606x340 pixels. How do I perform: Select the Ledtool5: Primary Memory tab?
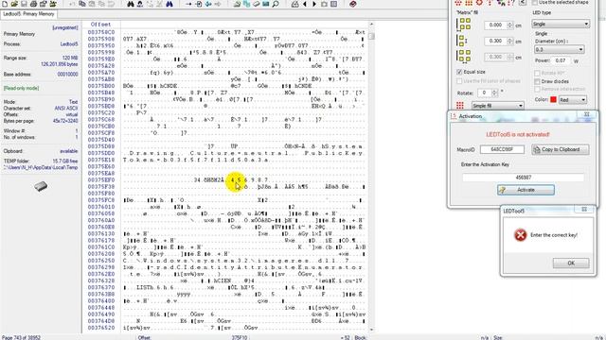[29, 14]
